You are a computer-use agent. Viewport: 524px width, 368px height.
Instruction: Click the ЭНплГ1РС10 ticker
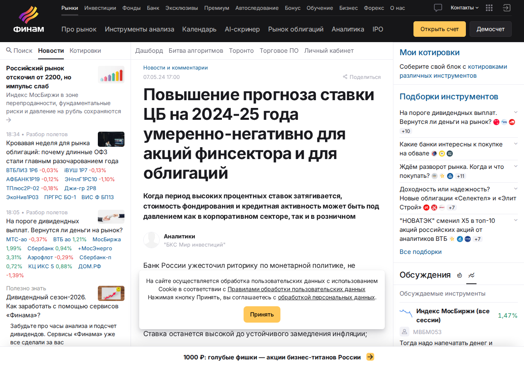[x=81, y=179]
